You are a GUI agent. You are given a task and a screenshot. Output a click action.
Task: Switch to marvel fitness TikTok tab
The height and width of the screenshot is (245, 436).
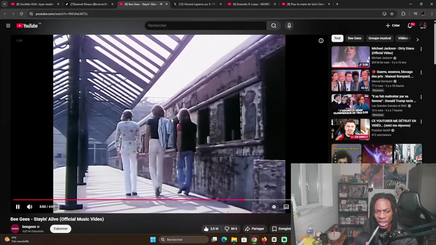[89, 4]
